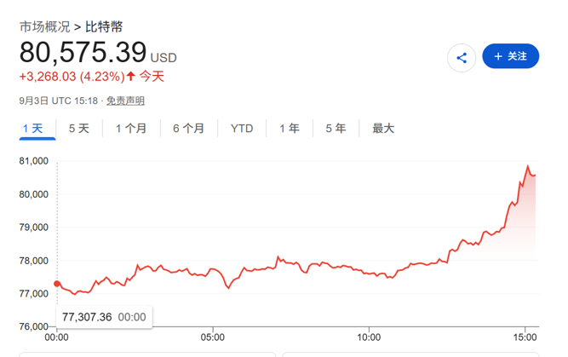Open the 1 个月 range tab
568x357 pixels.
pos(131,129)
